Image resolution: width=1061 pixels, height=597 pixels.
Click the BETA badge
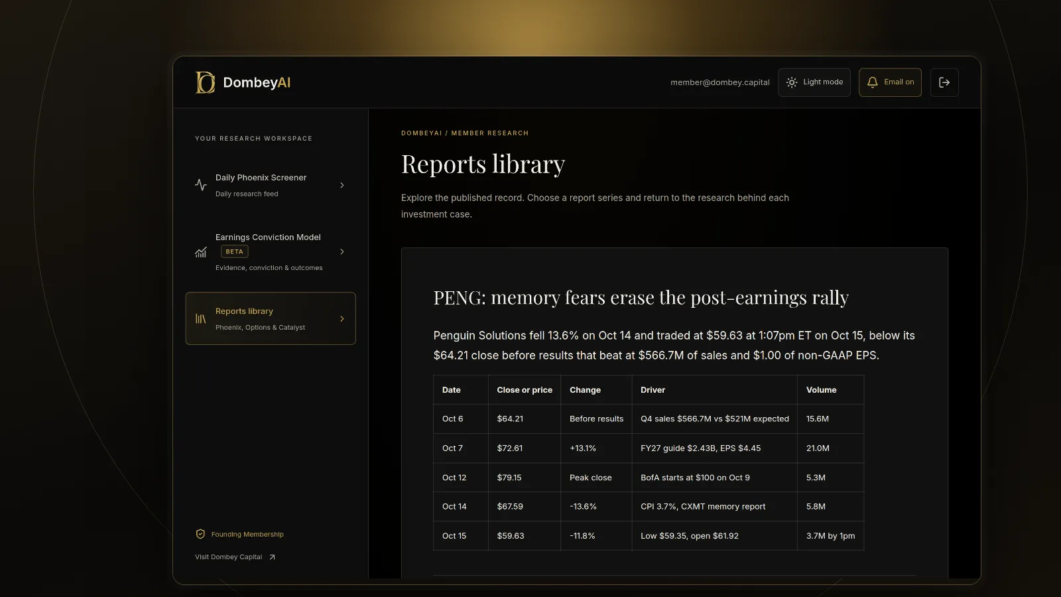click(x=234, y=251)
